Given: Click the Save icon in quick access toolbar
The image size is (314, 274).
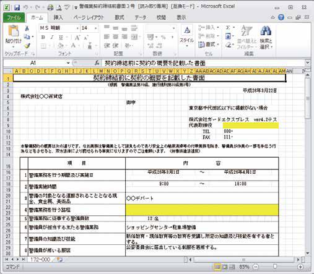Looking at the screenshot, I should [x=17, y=7].
